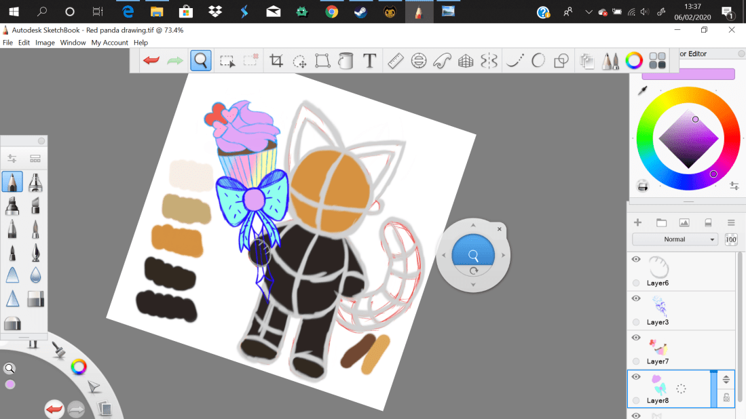Open the Image menu
746x419 pixels.
pos(44,42)
